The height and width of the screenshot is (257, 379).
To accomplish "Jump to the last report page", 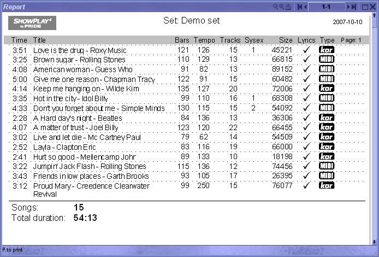I will pos(354,7).
